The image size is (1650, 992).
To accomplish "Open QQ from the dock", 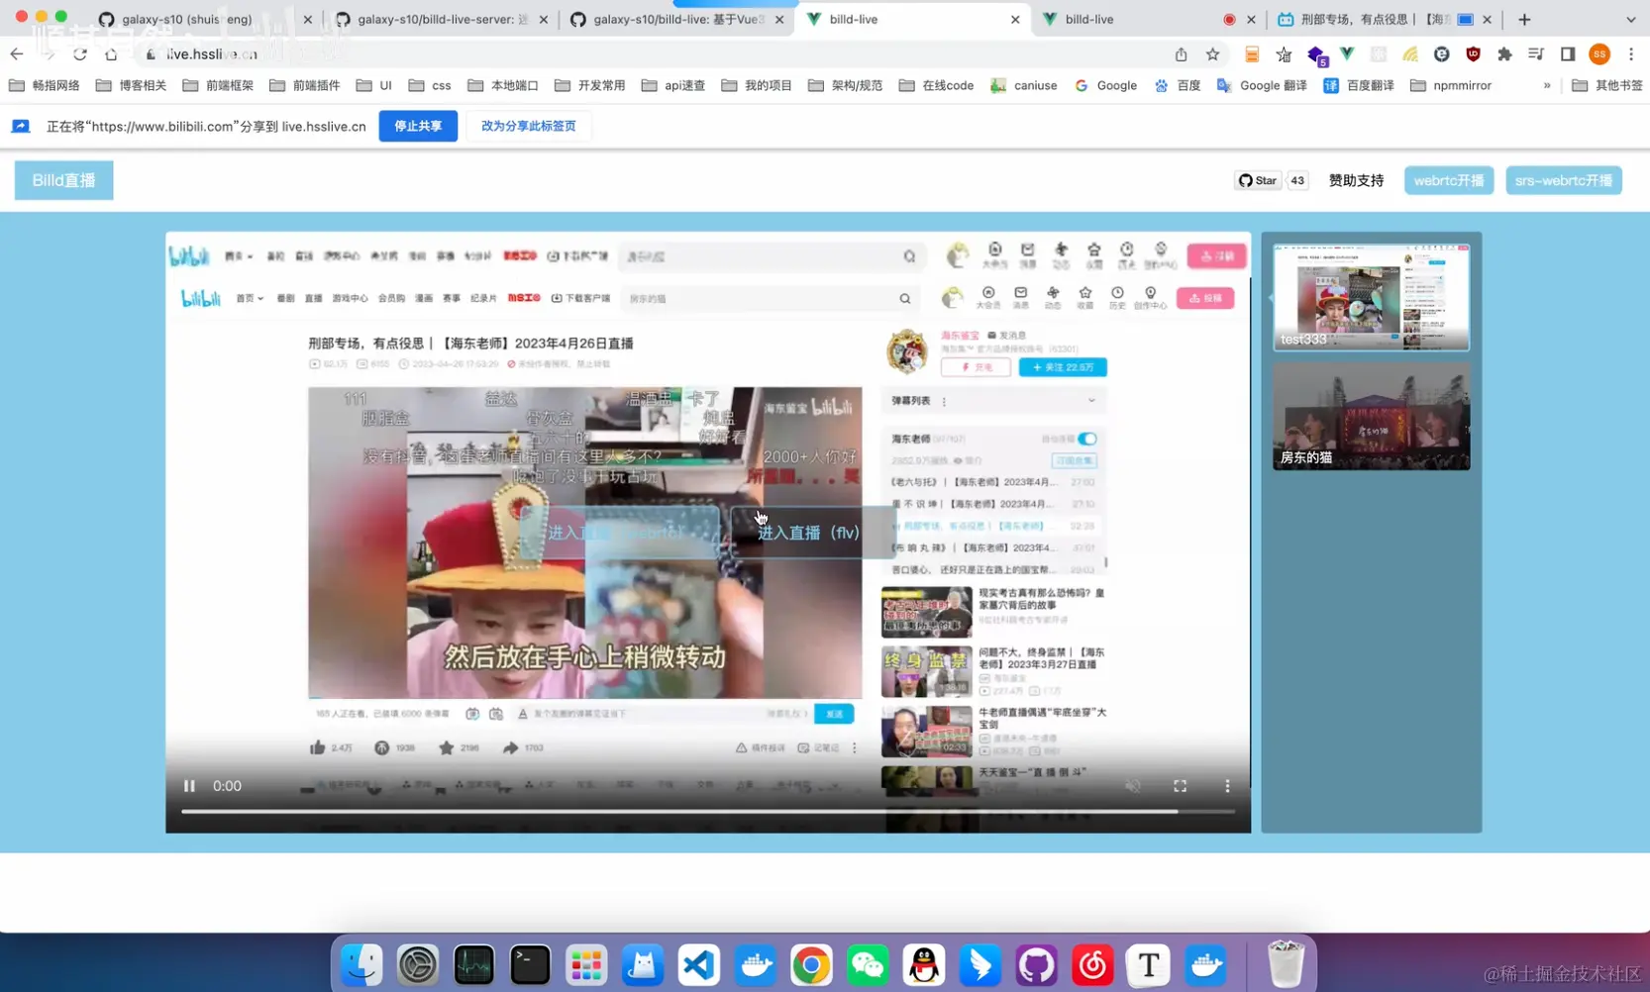I will [x=924, y=964].
